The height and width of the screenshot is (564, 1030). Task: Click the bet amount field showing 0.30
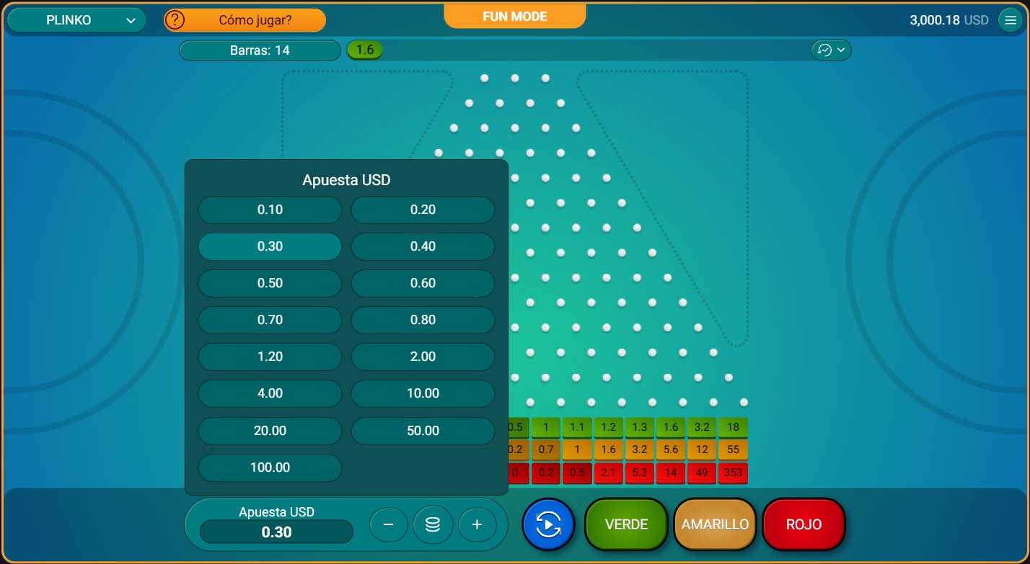click(276, 532)
